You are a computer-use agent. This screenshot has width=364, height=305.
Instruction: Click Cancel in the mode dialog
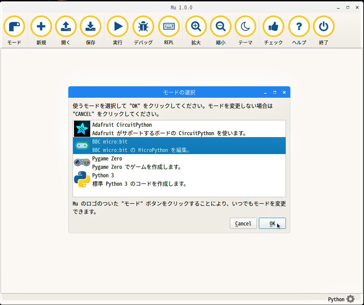coord(243,223)
